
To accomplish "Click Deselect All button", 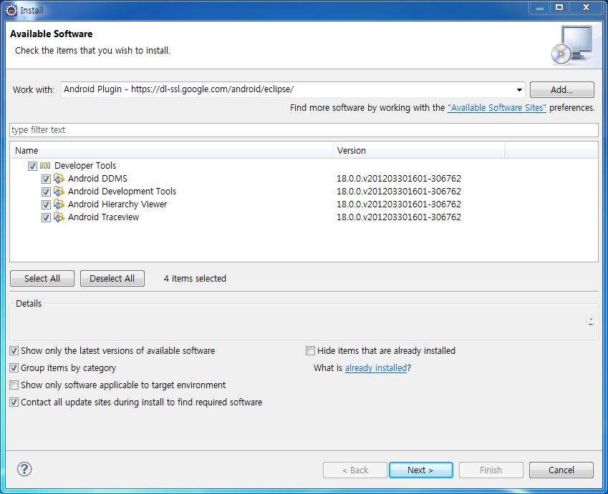I will point(112,279).
